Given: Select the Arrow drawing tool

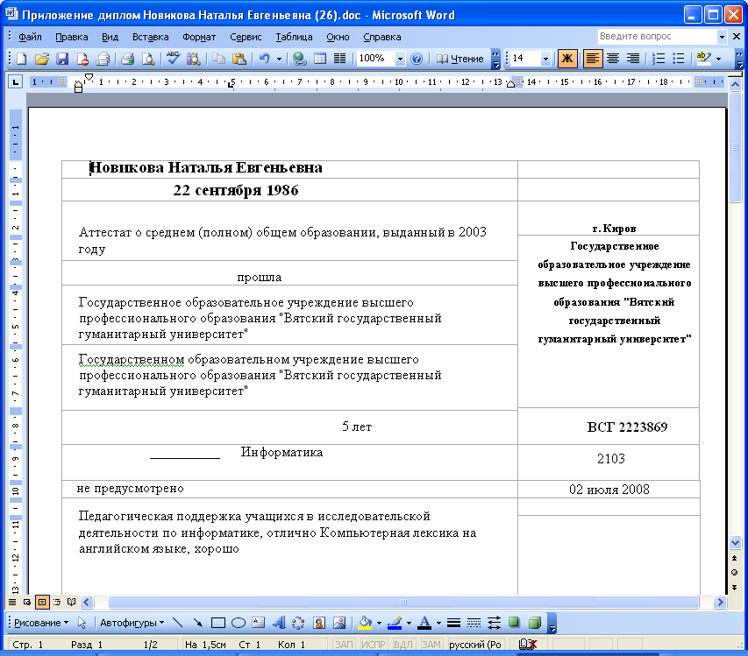Looking at the screenshot, I should click(197, 623).
